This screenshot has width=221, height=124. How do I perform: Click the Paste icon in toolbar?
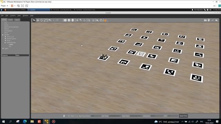click(x=93, y=20)
